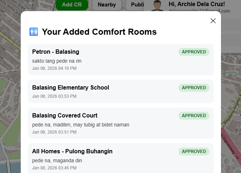The width and height of the screenshot is (241, 173).
Task: Click the restroom icon beside the heading
Action: pyautogui.click(x=34, y=32)
